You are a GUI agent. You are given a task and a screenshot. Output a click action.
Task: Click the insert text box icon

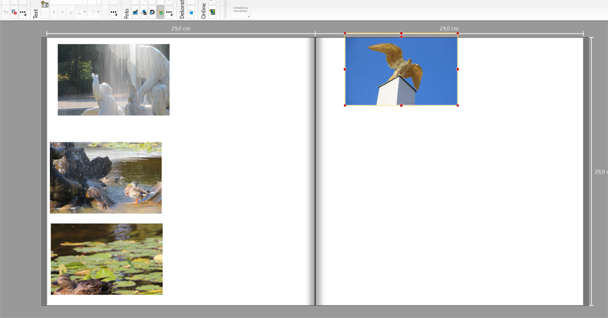45,5
